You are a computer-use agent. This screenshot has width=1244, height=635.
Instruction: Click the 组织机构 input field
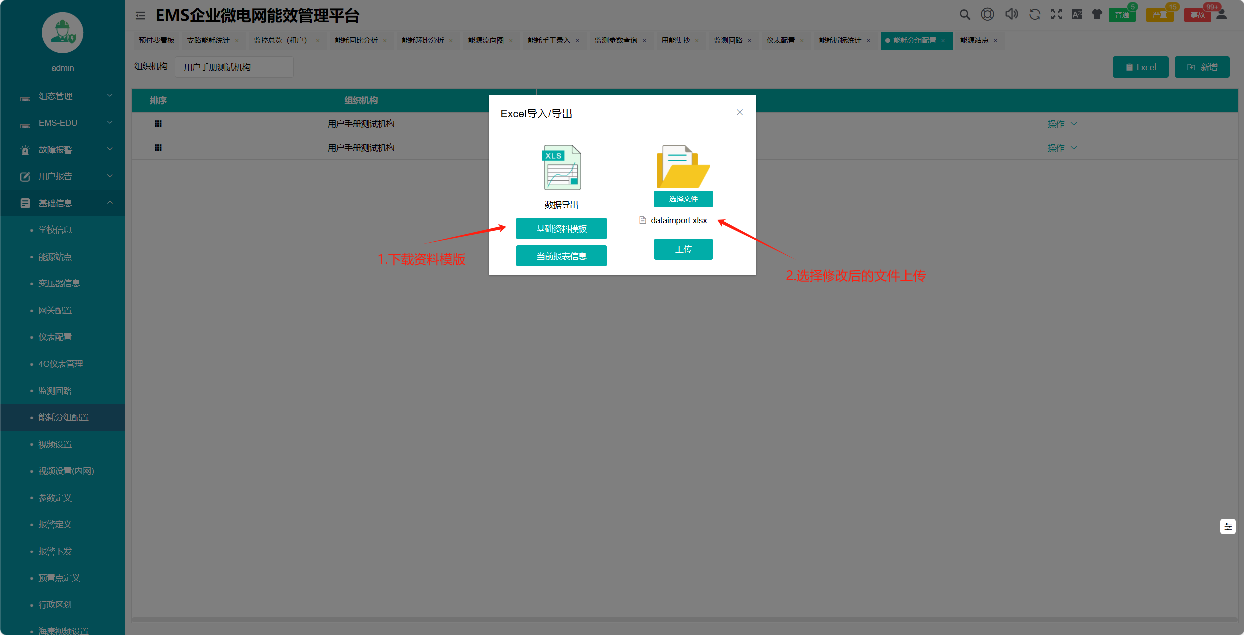(x=234, y=67)
